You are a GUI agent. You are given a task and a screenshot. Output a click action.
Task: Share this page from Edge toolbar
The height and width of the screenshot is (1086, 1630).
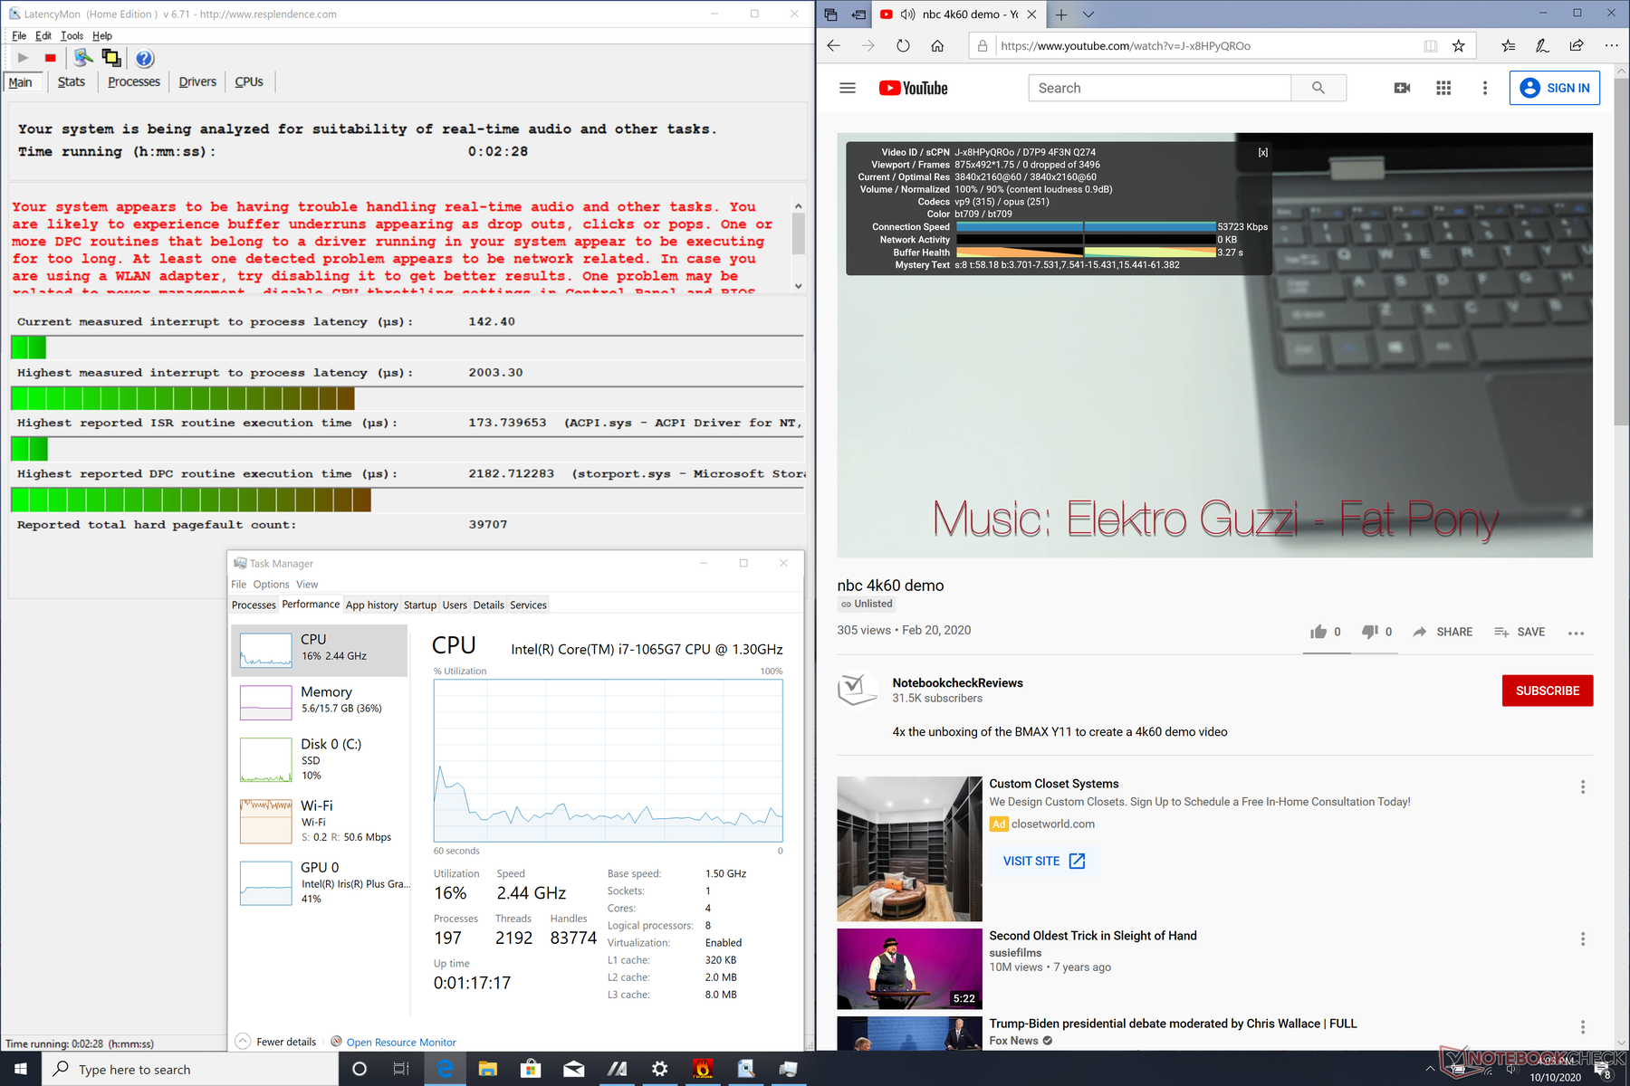[x=1577, y=46]
